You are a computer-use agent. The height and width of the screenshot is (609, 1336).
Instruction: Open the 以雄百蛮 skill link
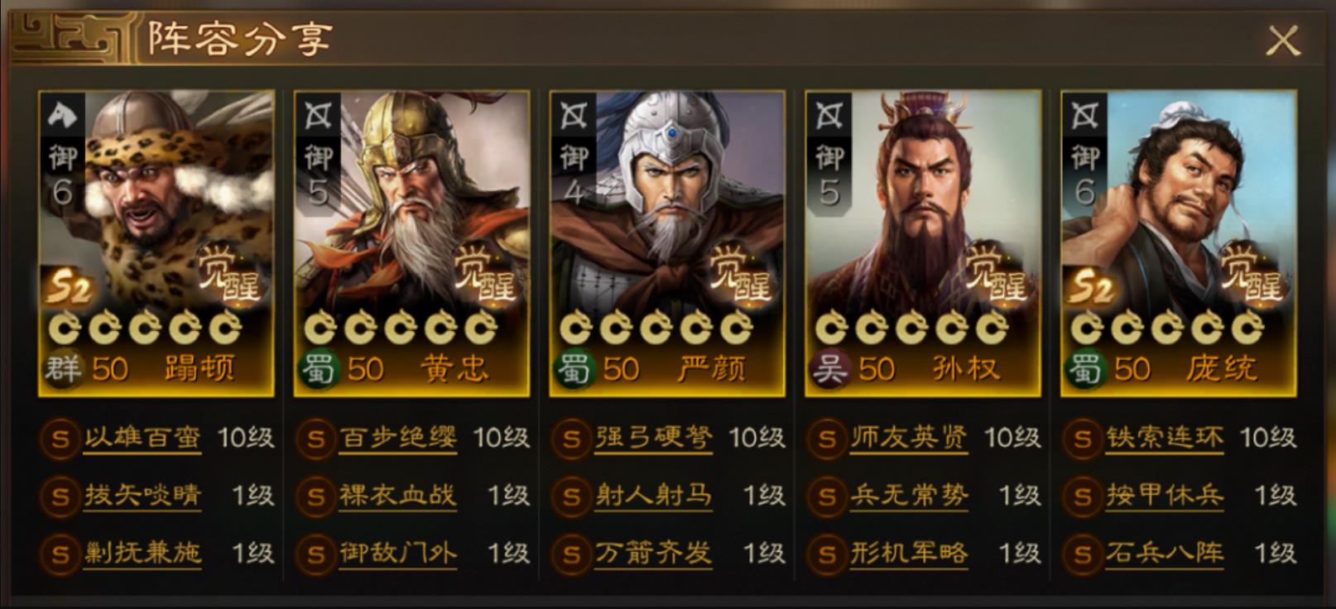click(x=142, y=438)
